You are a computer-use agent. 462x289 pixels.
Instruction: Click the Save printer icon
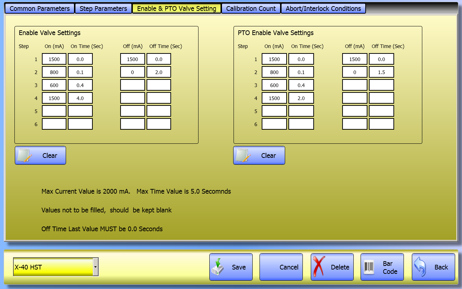coord(218,267)
